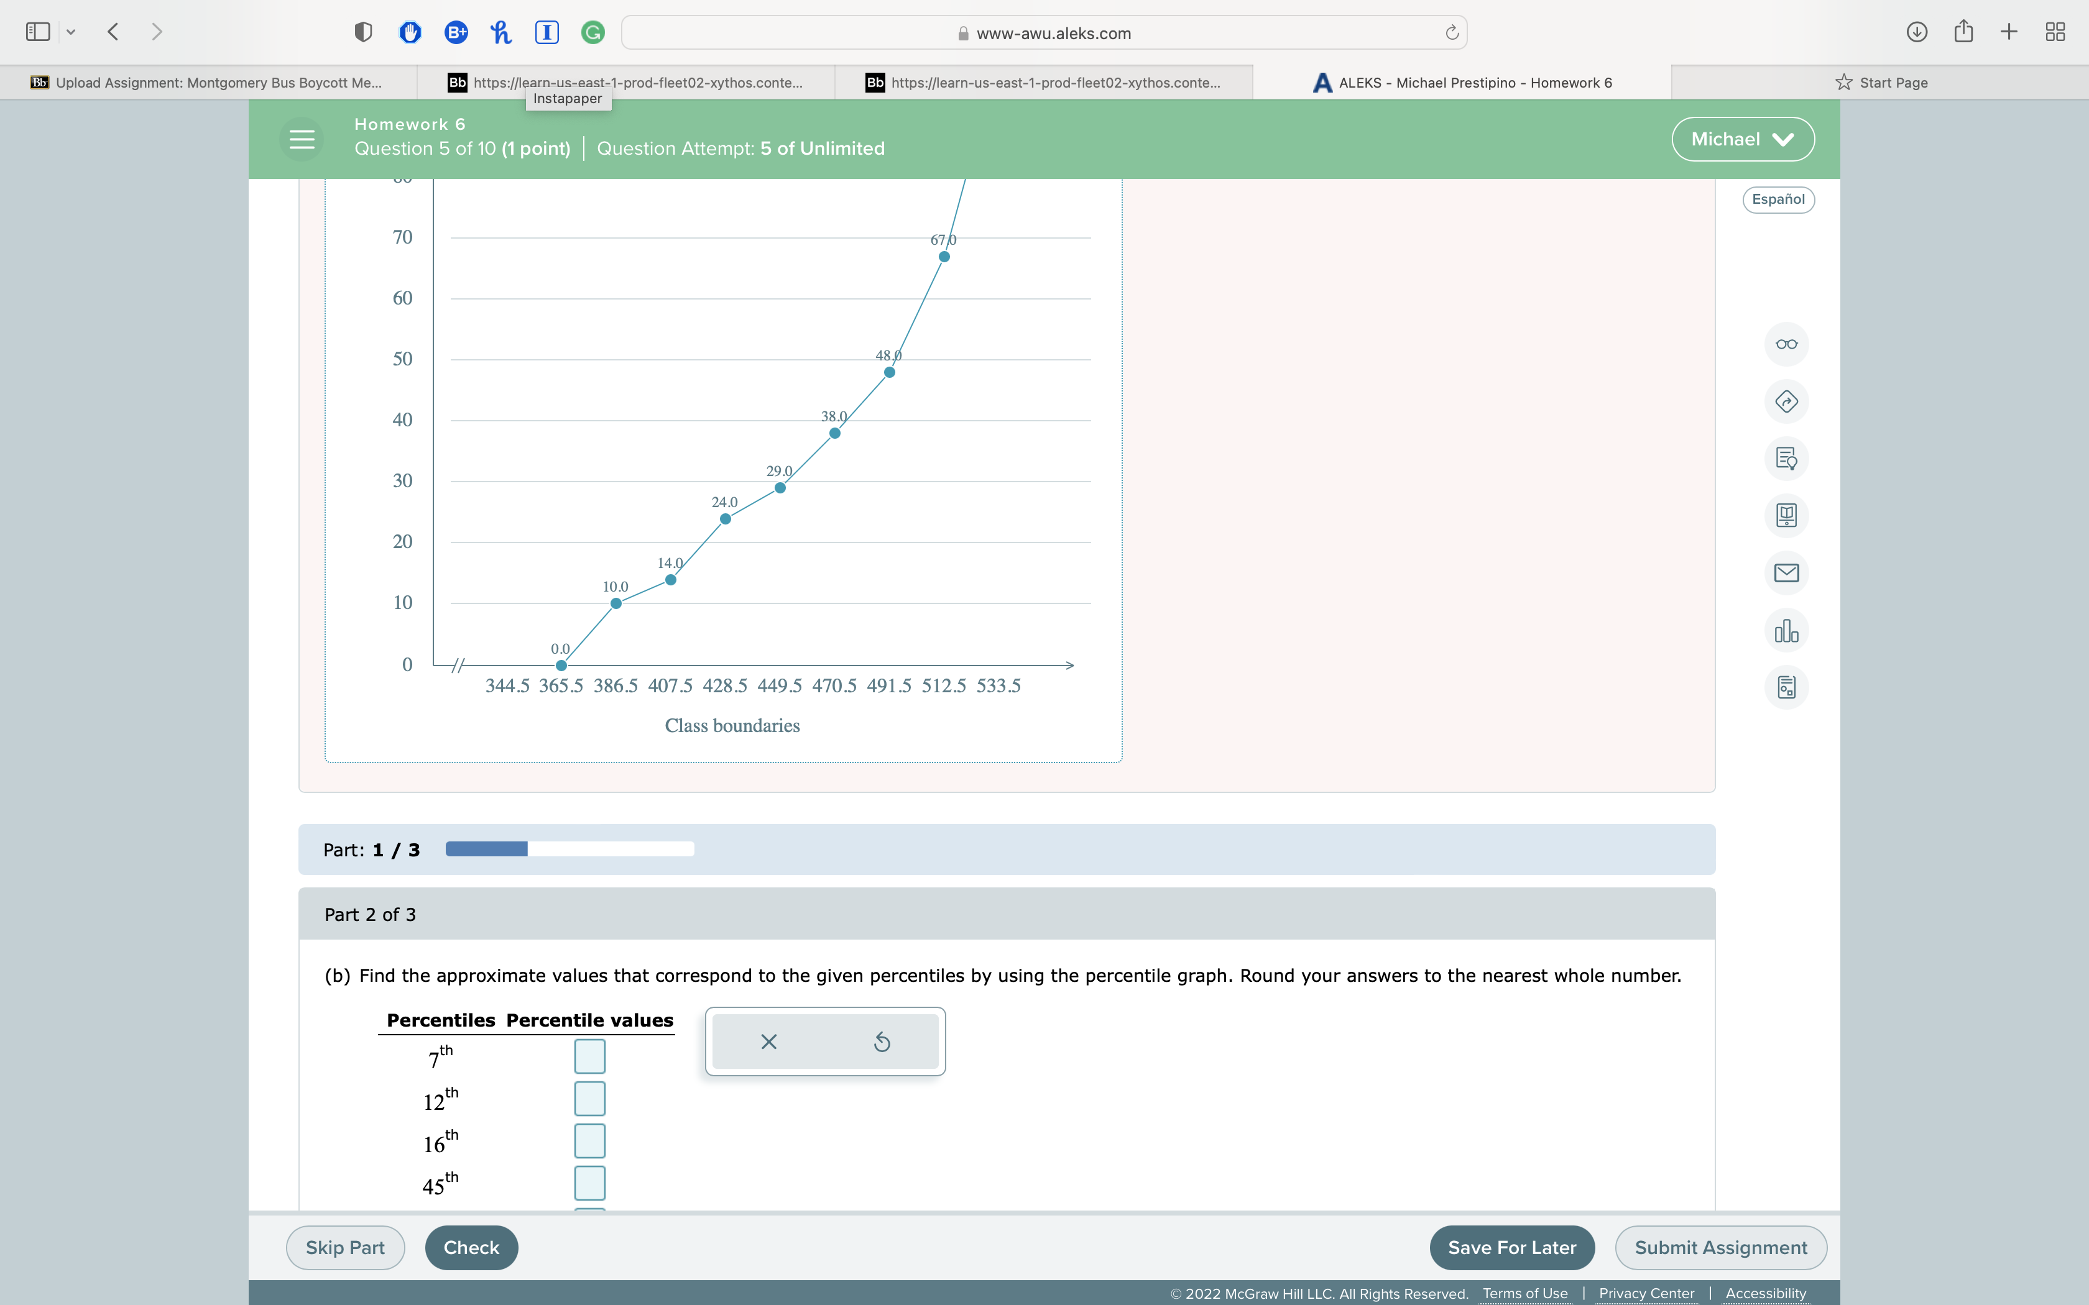Click the Part 1/3 progress bar
This screenshot has height=1305, width=2089.
pyautogui.click(x=569, y=849)
